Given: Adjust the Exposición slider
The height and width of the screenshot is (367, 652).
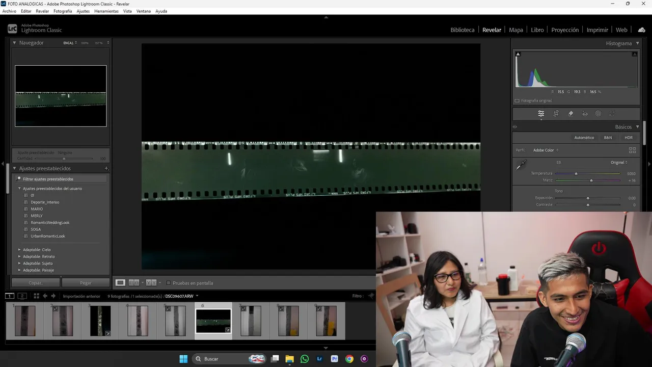Looking at the screenshot, I should coord(588,198).
